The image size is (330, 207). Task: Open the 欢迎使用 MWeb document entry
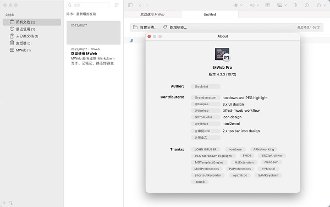[x=94, y=56]
